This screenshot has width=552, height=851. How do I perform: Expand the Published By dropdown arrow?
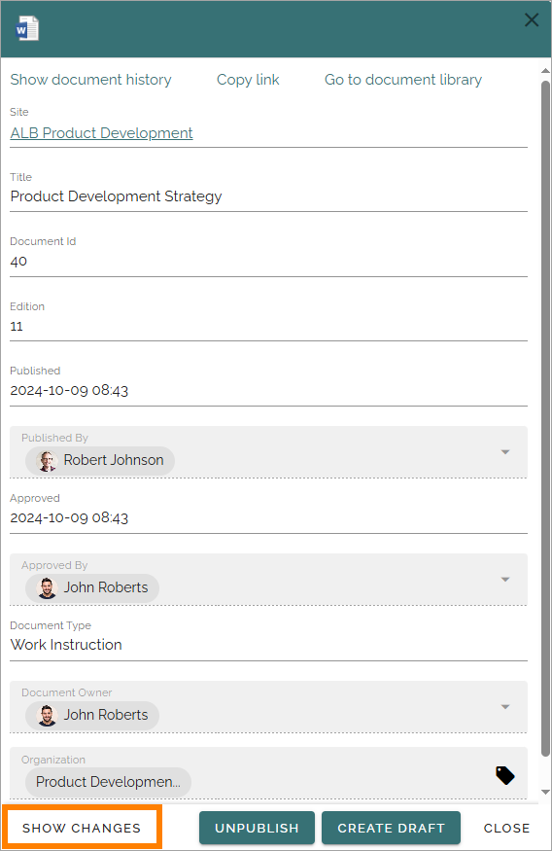pos(504,452)
